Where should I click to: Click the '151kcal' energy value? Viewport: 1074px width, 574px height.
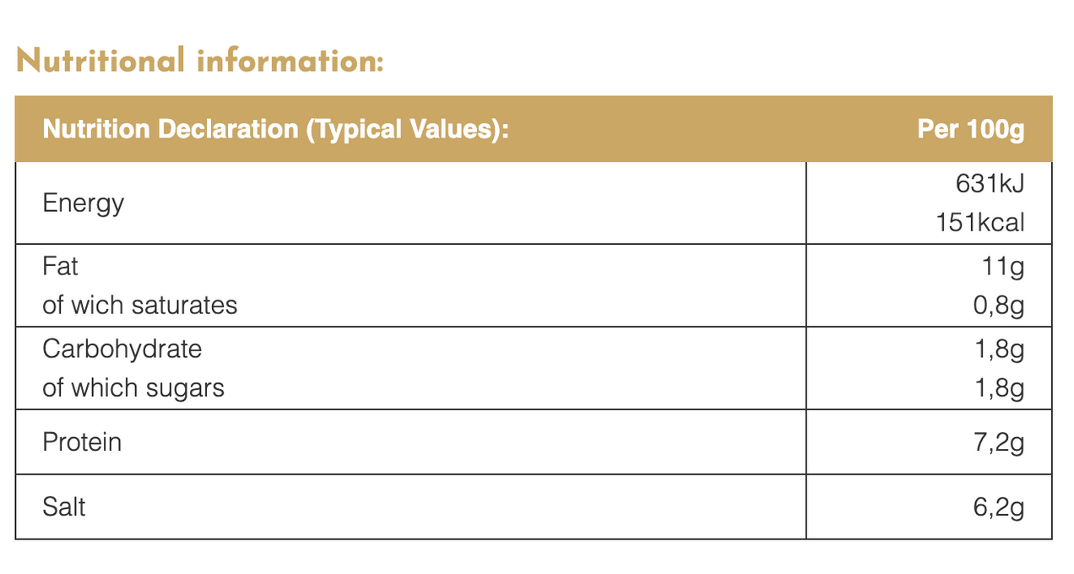(979, 223)
